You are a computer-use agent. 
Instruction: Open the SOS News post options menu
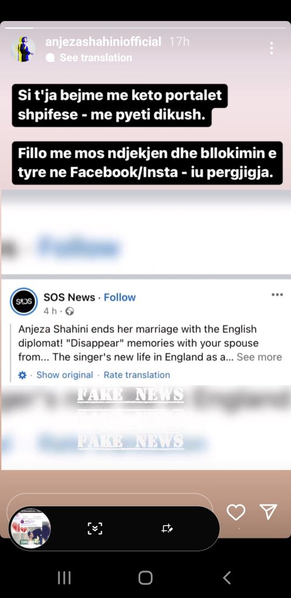[x=278, y=294]
